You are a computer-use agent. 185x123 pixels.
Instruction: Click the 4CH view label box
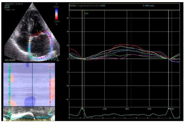[x=7, y=7]
